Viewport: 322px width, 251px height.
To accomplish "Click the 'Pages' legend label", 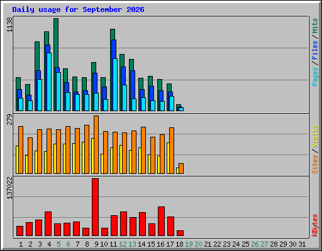I will coord(314,77).
